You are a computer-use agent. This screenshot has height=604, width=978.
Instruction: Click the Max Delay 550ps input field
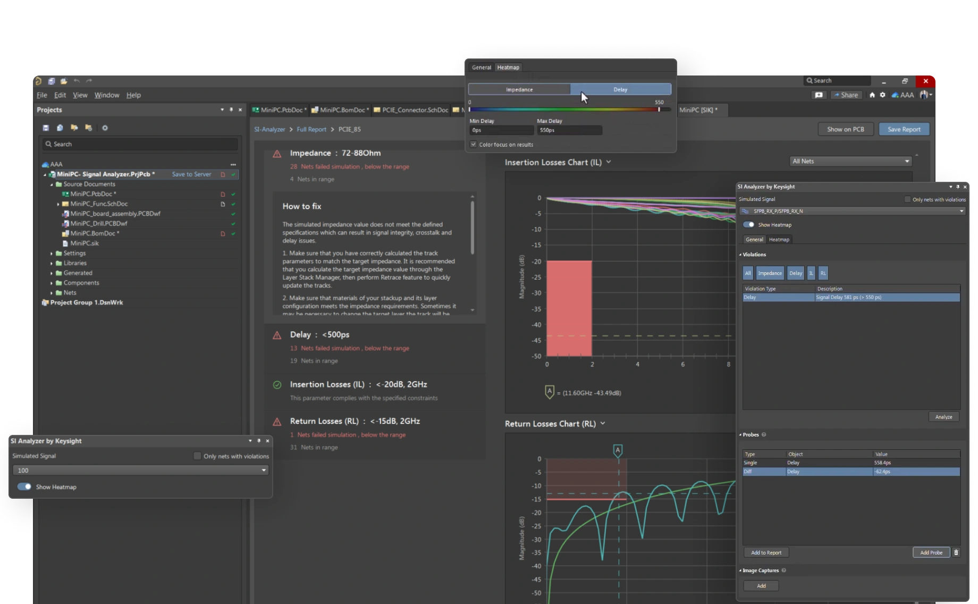tap(569, 130)
